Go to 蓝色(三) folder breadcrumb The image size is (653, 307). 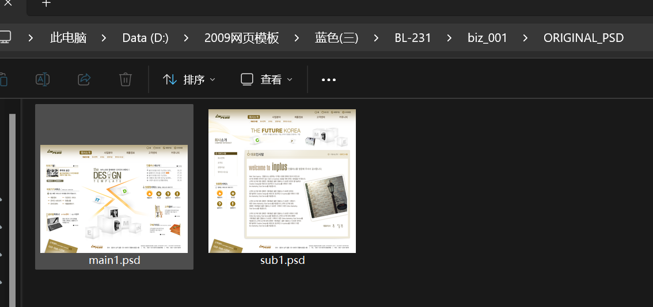click(336, 38)
